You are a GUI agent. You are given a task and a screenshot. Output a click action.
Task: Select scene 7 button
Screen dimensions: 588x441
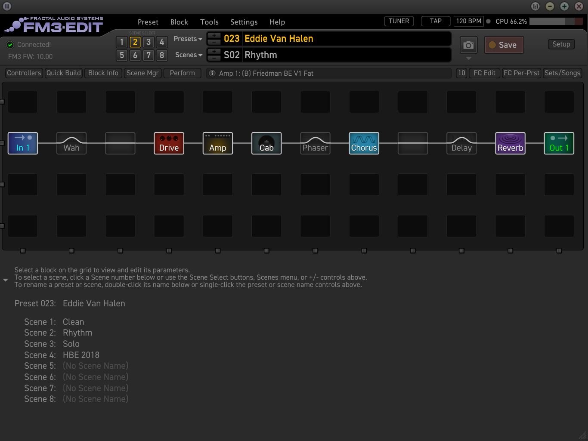point(149,55)
